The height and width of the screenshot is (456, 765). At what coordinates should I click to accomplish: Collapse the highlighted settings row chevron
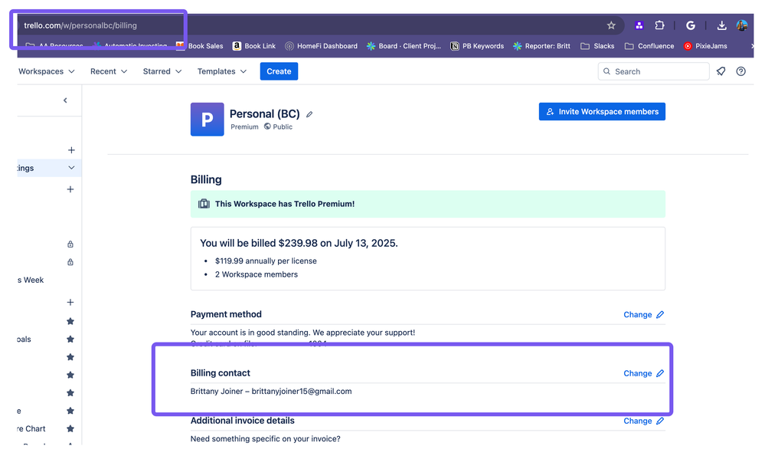(x=71, y=168)
